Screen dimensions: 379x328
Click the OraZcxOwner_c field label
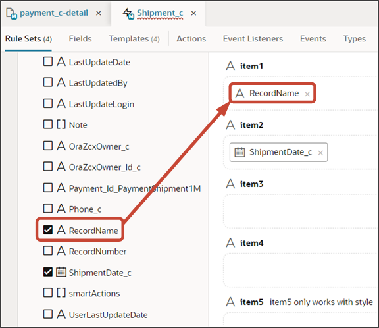point(99,147)
